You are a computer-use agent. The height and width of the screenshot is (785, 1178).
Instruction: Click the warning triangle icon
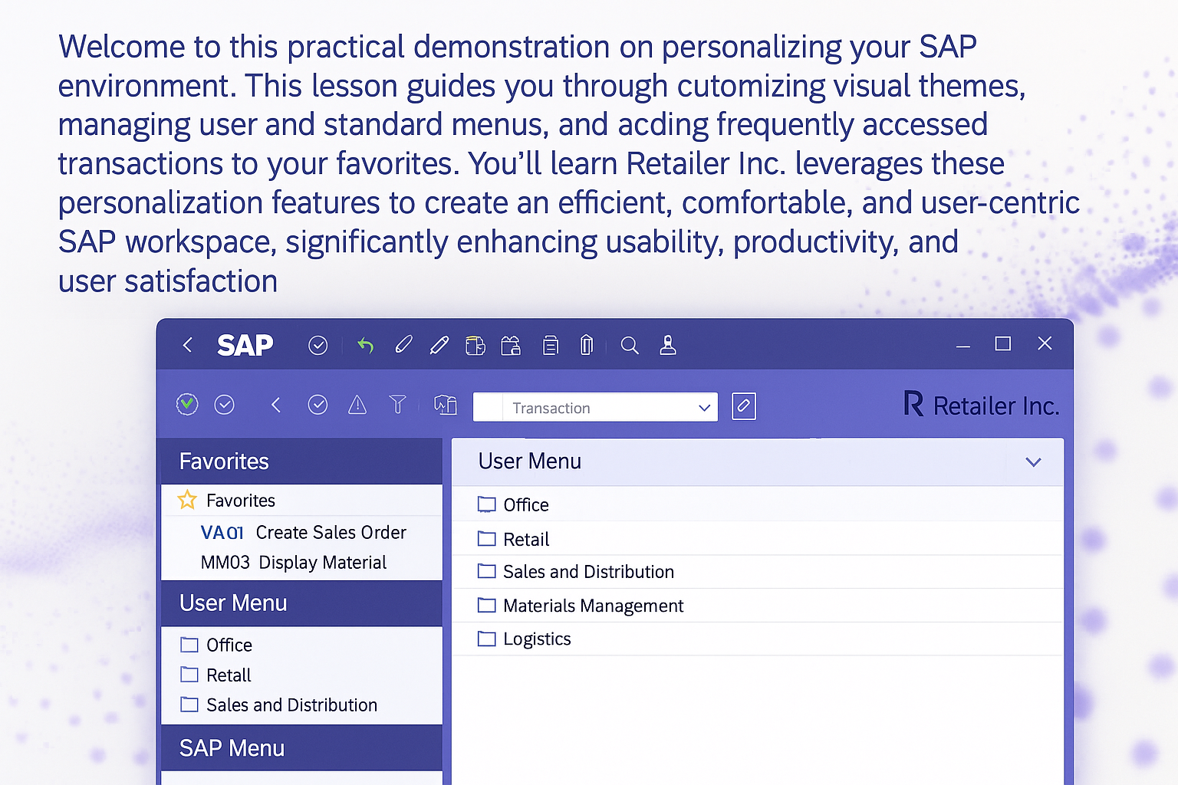(x=357, y=404)
